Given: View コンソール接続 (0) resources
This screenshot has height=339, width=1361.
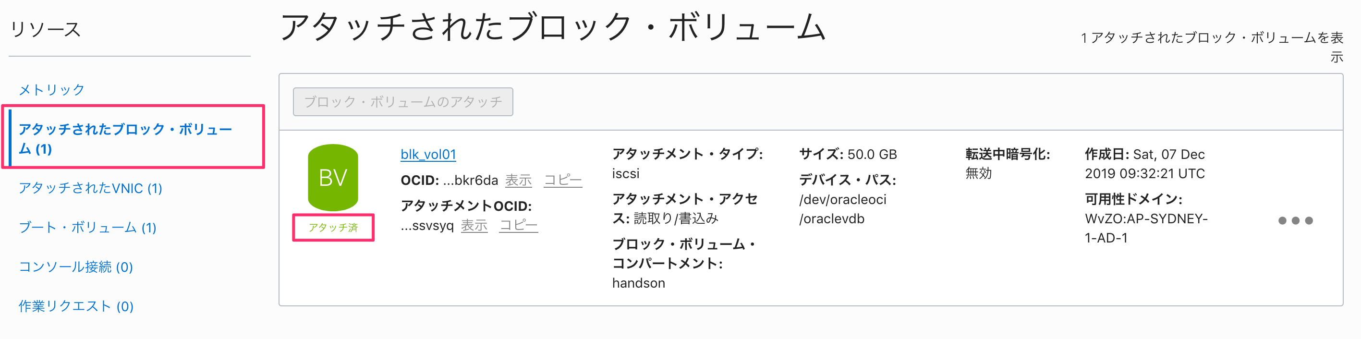Looking at the screenshot, I should coord(77,267).
